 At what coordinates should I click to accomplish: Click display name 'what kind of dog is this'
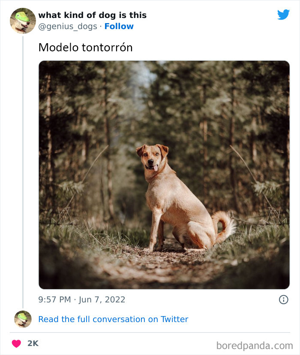tap(93, 15)
